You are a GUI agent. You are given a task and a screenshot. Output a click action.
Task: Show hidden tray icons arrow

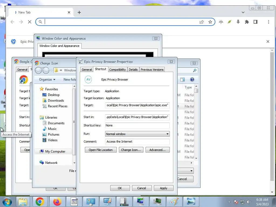pos(229,202)
